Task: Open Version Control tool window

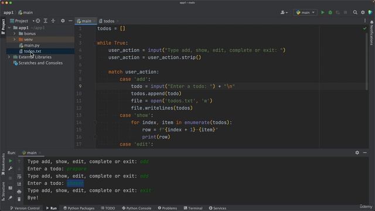Action: coord(25,208)
